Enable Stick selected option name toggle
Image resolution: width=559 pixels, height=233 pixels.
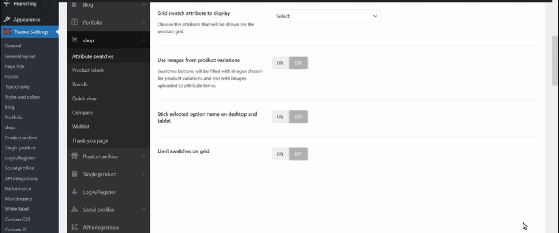click(x=280, y=116)
